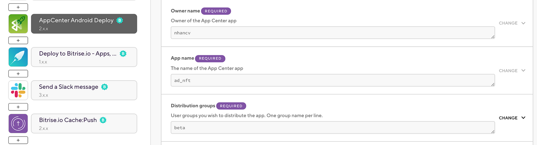Click the 2.x.x version under AppCenter Android Deploy
Image resolution: width=537 pixels, height=145 pixels.
(x=44, y=29)
